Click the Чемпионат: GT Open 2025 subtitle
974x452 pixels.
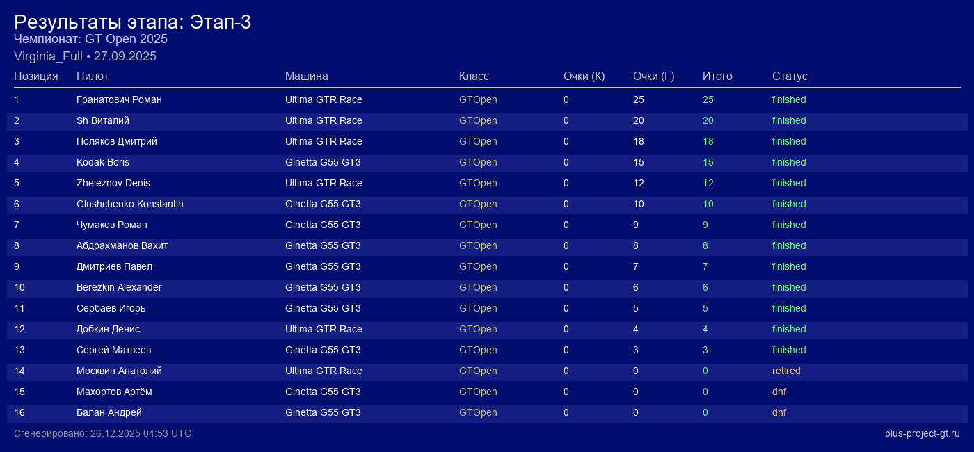coord(90,39)
